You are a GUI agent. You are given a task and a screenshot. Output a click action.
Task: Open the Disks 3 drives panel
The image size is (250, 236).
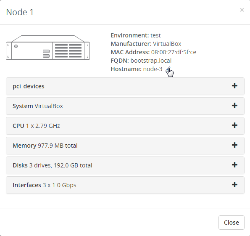point(125,165)
